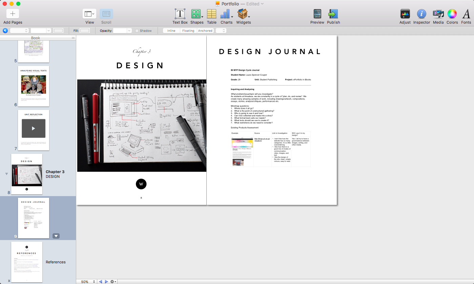Image resolution: width=474 pixels, height=284 pixels.
Task: Open page 9 thumbnail dropdown arrow
Action: pyautogui.click(x=56, y=236)
